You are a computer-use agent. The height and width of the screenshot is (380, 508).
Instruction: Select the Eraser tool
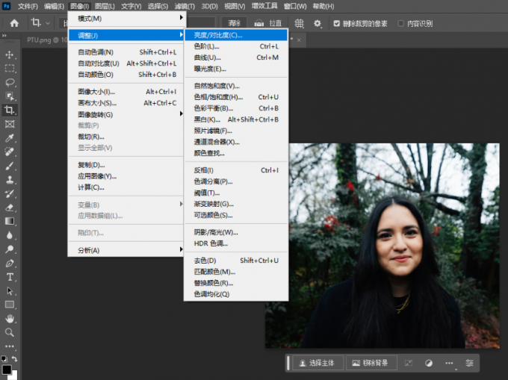pyautogui.click(x=10, y=208)
